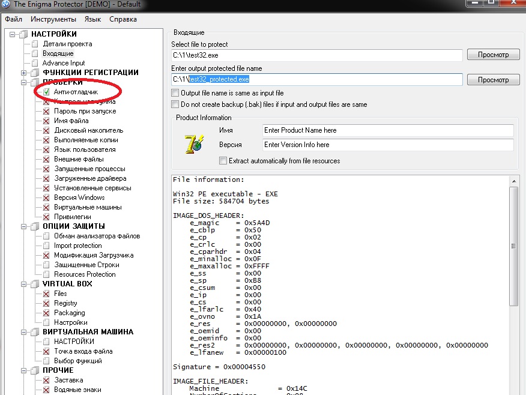Click the Модификация Загрузчика status icon
The image size is (526, 395).
click(46, 255)
